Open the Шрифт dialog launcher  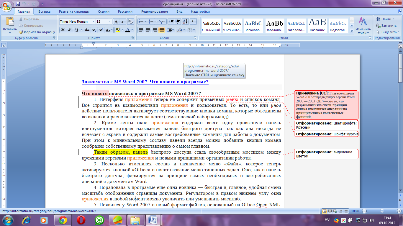(132, 38)
